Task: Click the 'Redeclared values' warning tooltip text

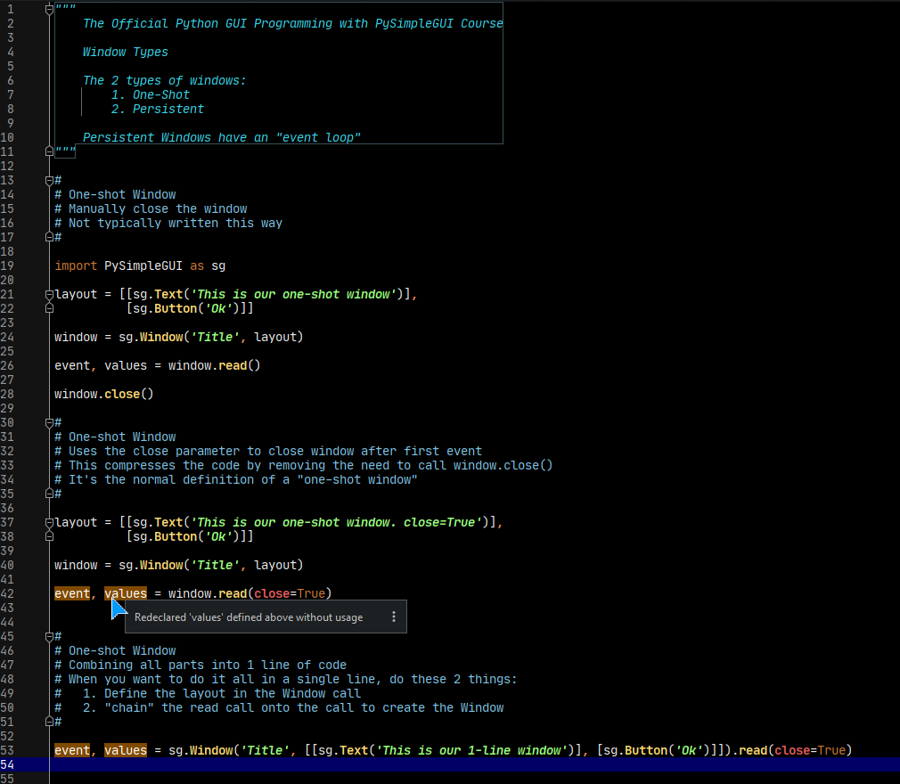Action: coord(250,616)
